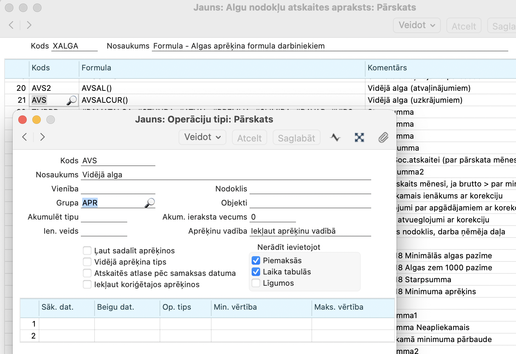Go to next record in background report window
The height and width of the screenshot is (354, 516).
tap(29, 25)
